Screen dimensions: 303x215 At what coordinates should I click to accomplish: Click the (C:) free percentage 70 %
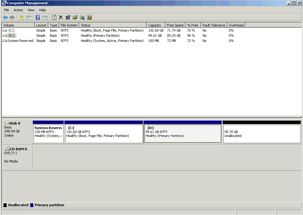pos(191,30)
